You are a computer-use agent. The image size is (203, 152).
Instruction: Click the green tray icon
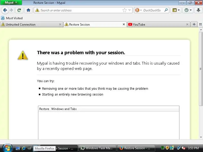click(162, 148)
